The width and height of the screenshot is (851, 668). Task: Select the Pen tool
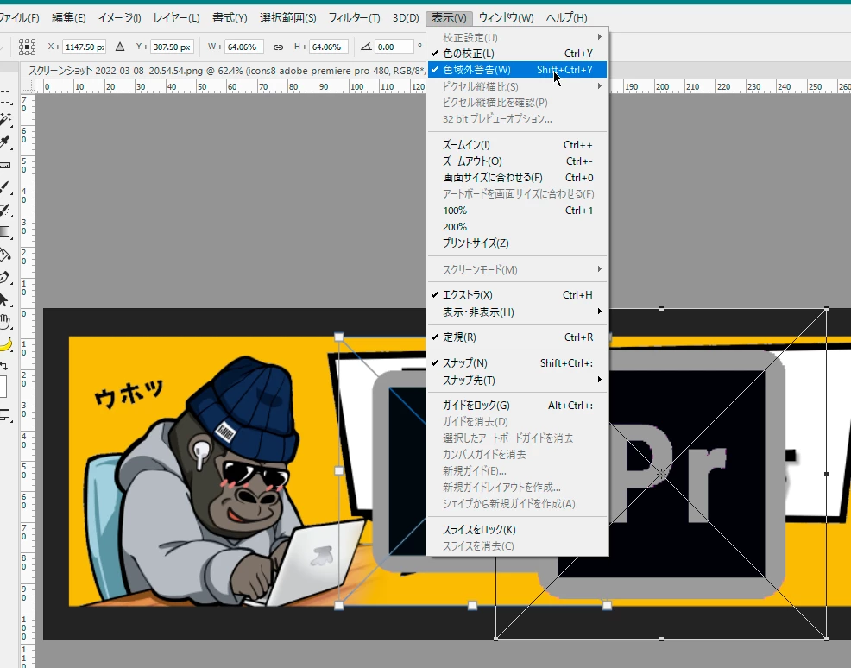coord(5,277)
